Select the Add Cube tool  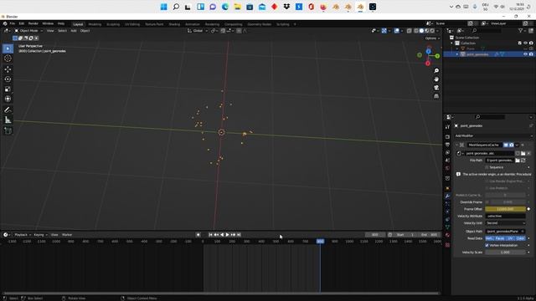click(8, 130)
